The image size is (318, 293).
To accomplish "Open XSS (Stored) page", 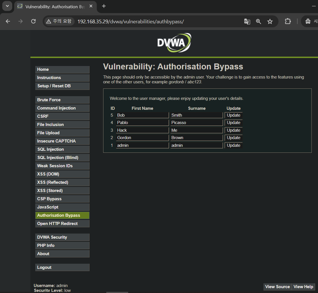I will 62,191.
